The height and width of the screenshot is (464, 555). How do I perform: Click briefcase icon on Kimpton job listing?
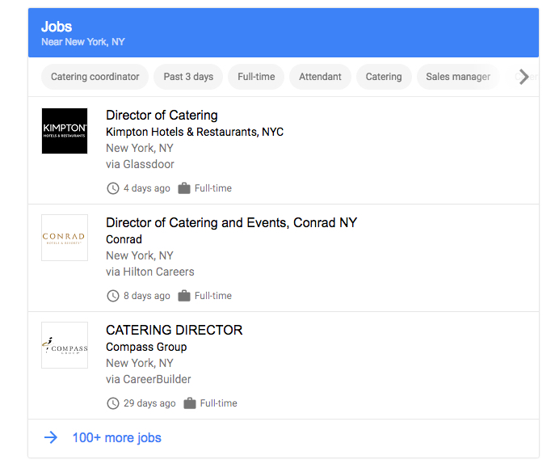[x=184, y=188]
